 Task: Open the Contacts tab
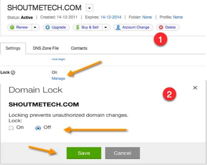pos(79,48)
